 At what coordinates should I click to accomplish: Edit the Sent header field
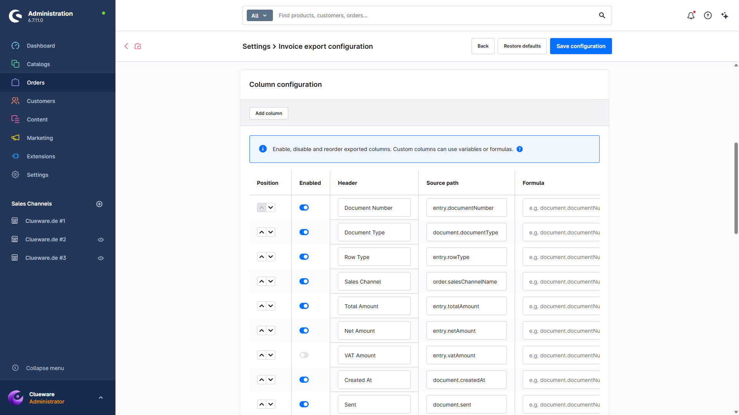coord(374,404)
